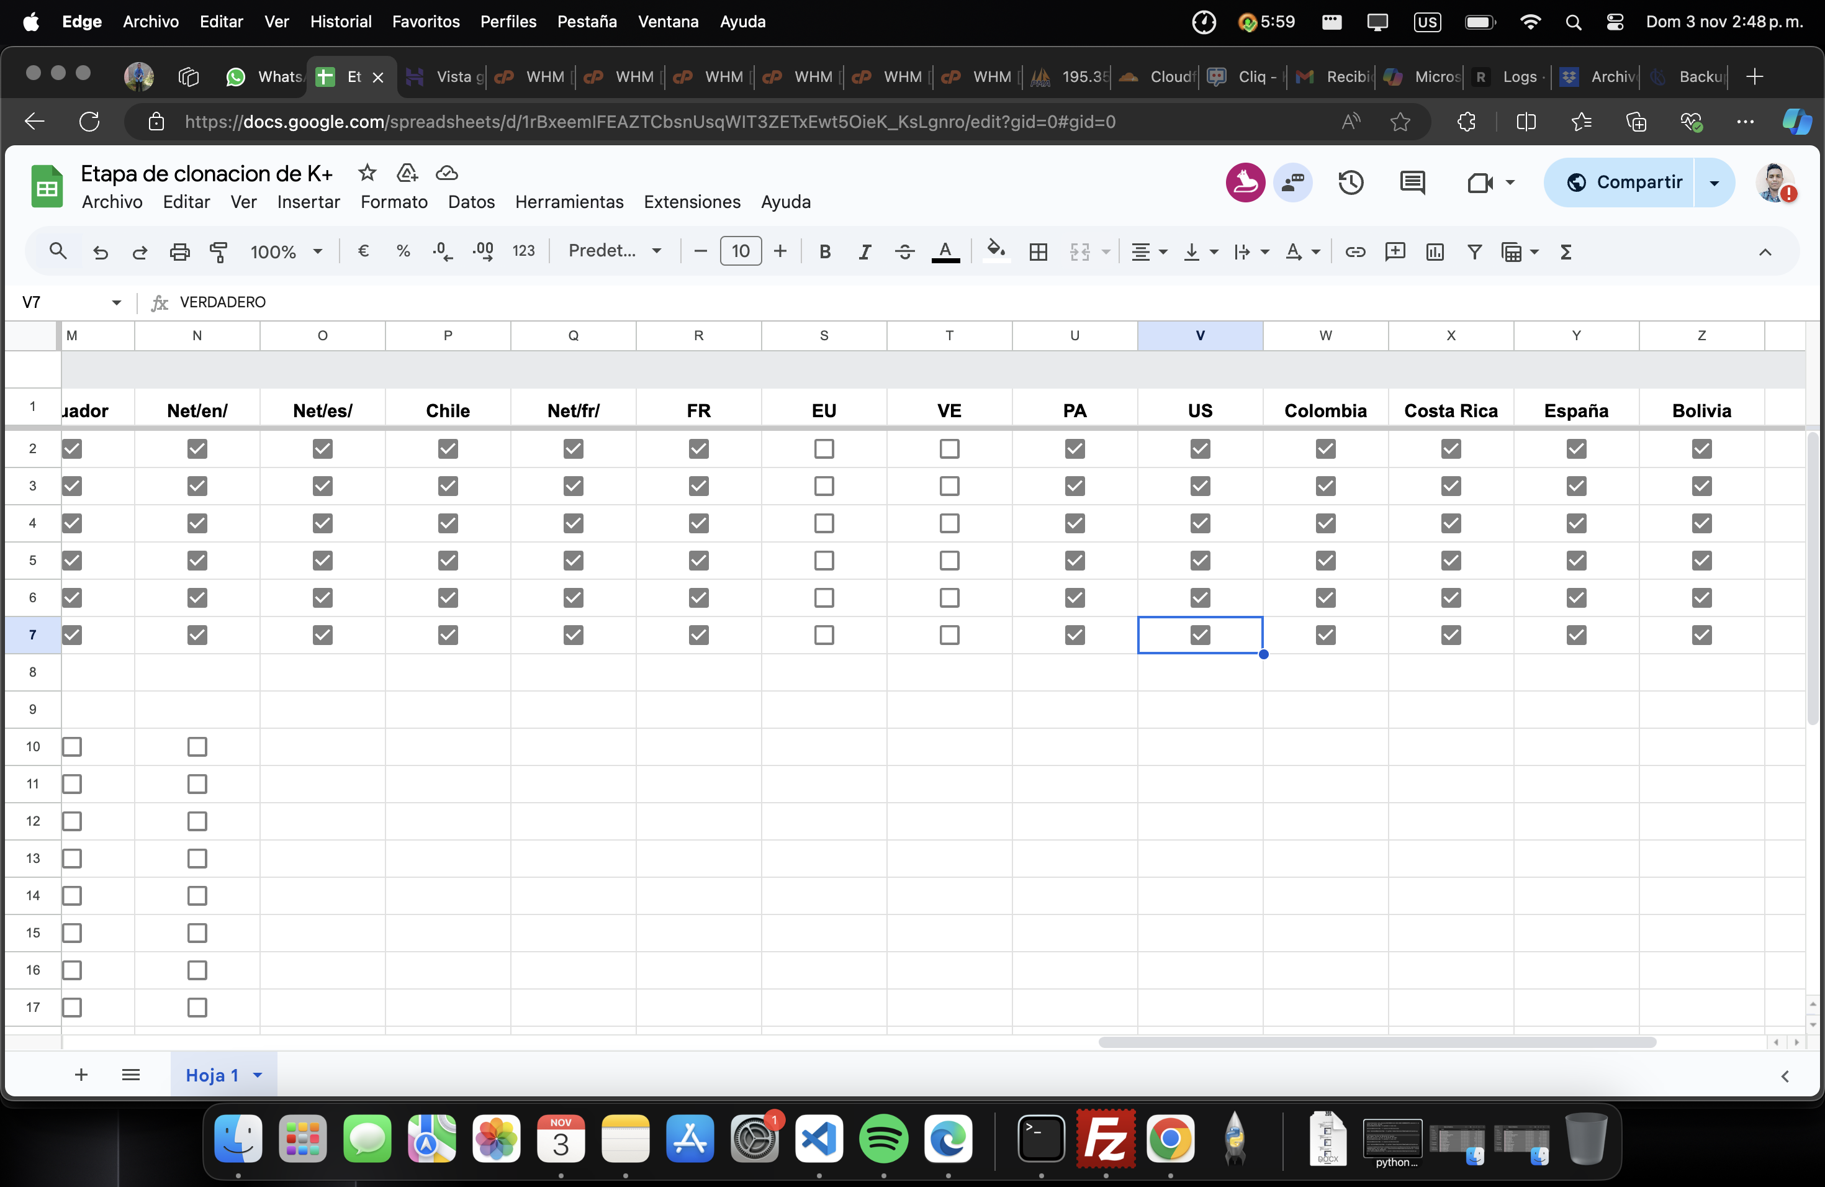The image size is (1825, 1187).
Task: Decrease decimal places
Action: click(x=443, y=251)
